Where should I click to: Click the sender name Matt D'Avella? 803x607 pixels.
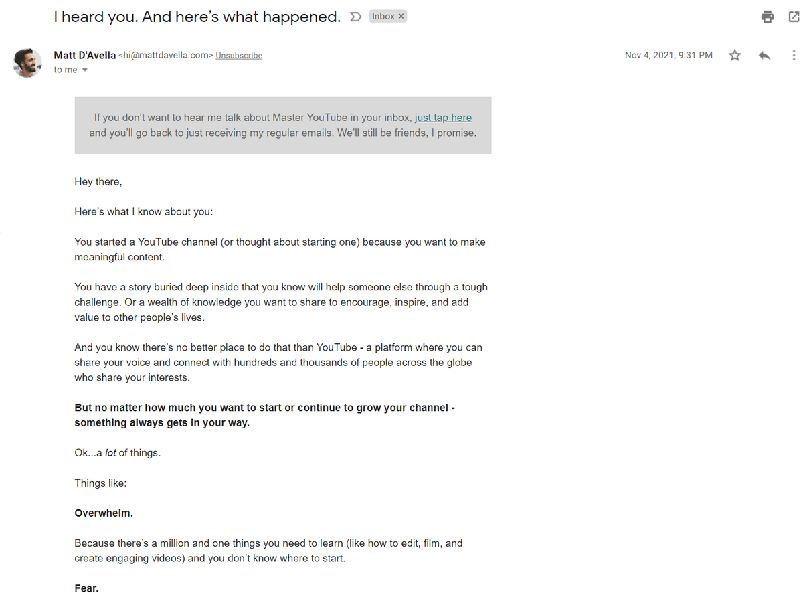(84, 55)
